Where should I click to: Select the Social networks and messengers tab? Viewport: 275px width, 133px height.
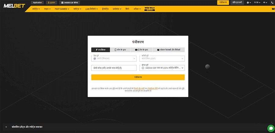(x=169, y=50)
